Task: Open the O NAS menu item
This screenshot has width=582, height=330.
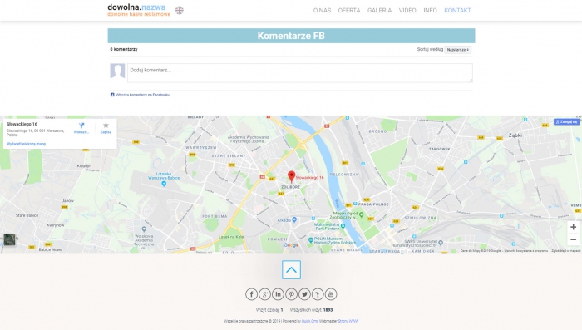Action: click(322, 11)
